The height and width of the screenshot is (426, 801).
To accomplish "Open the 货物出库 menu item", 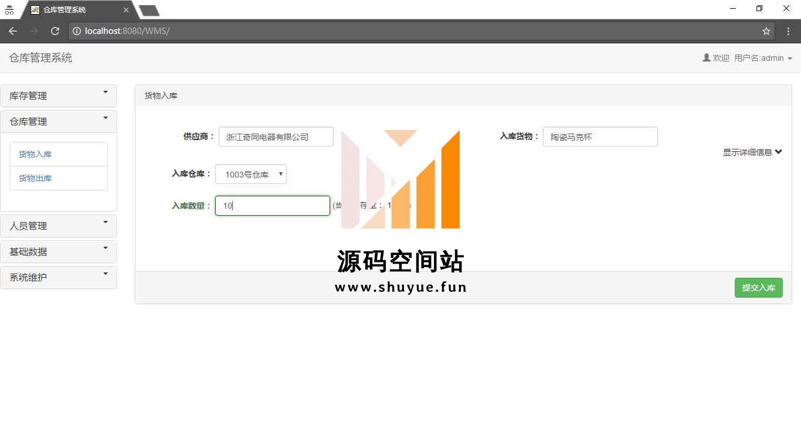I will (59, 178).
